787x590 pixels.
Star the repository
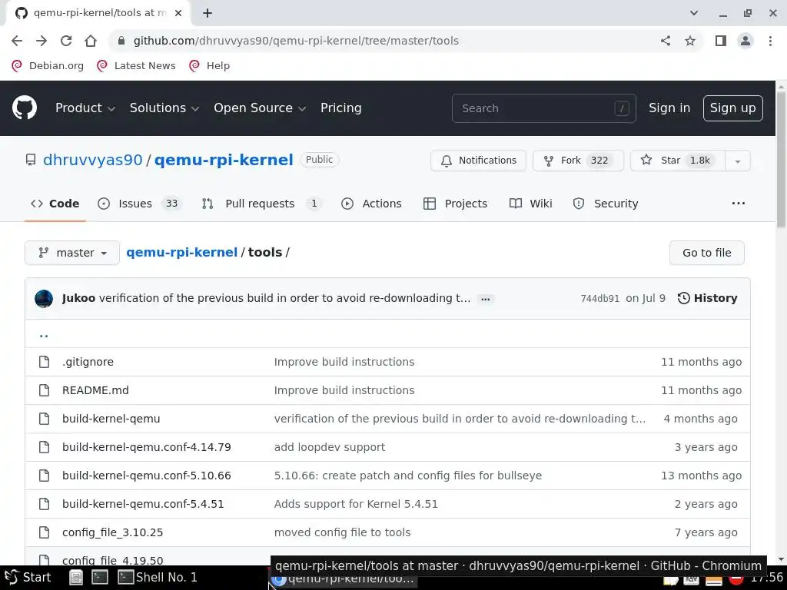pyautogui.click(x=678, y=161)
